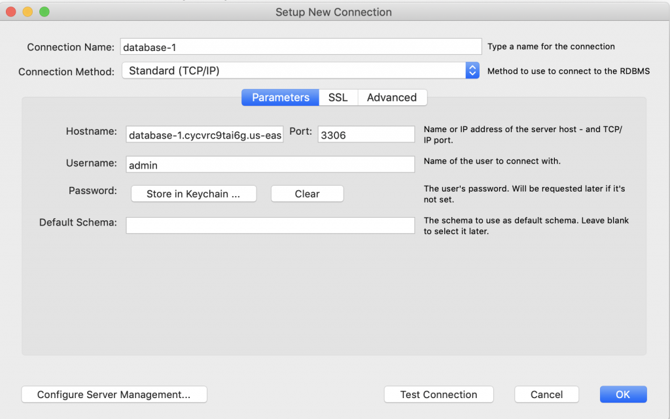Focus the Port field showing 3306
The image size is (670, 419).
366,135
